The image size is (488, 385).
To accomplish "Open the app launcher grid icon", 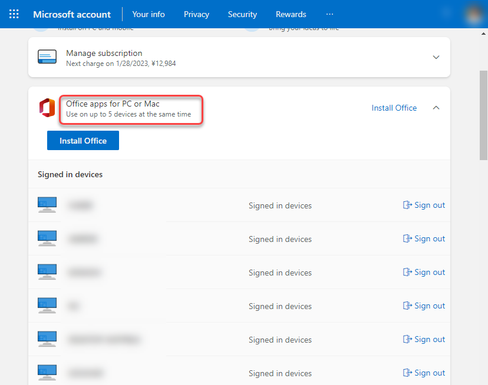I will [x=14, y=14].
